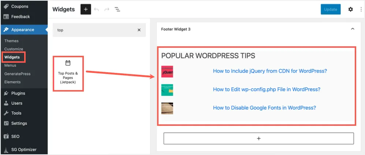The height and width of the screenshot is (155, 365).
Task: Click the Tools wrench icon
Action: point(6,113)
